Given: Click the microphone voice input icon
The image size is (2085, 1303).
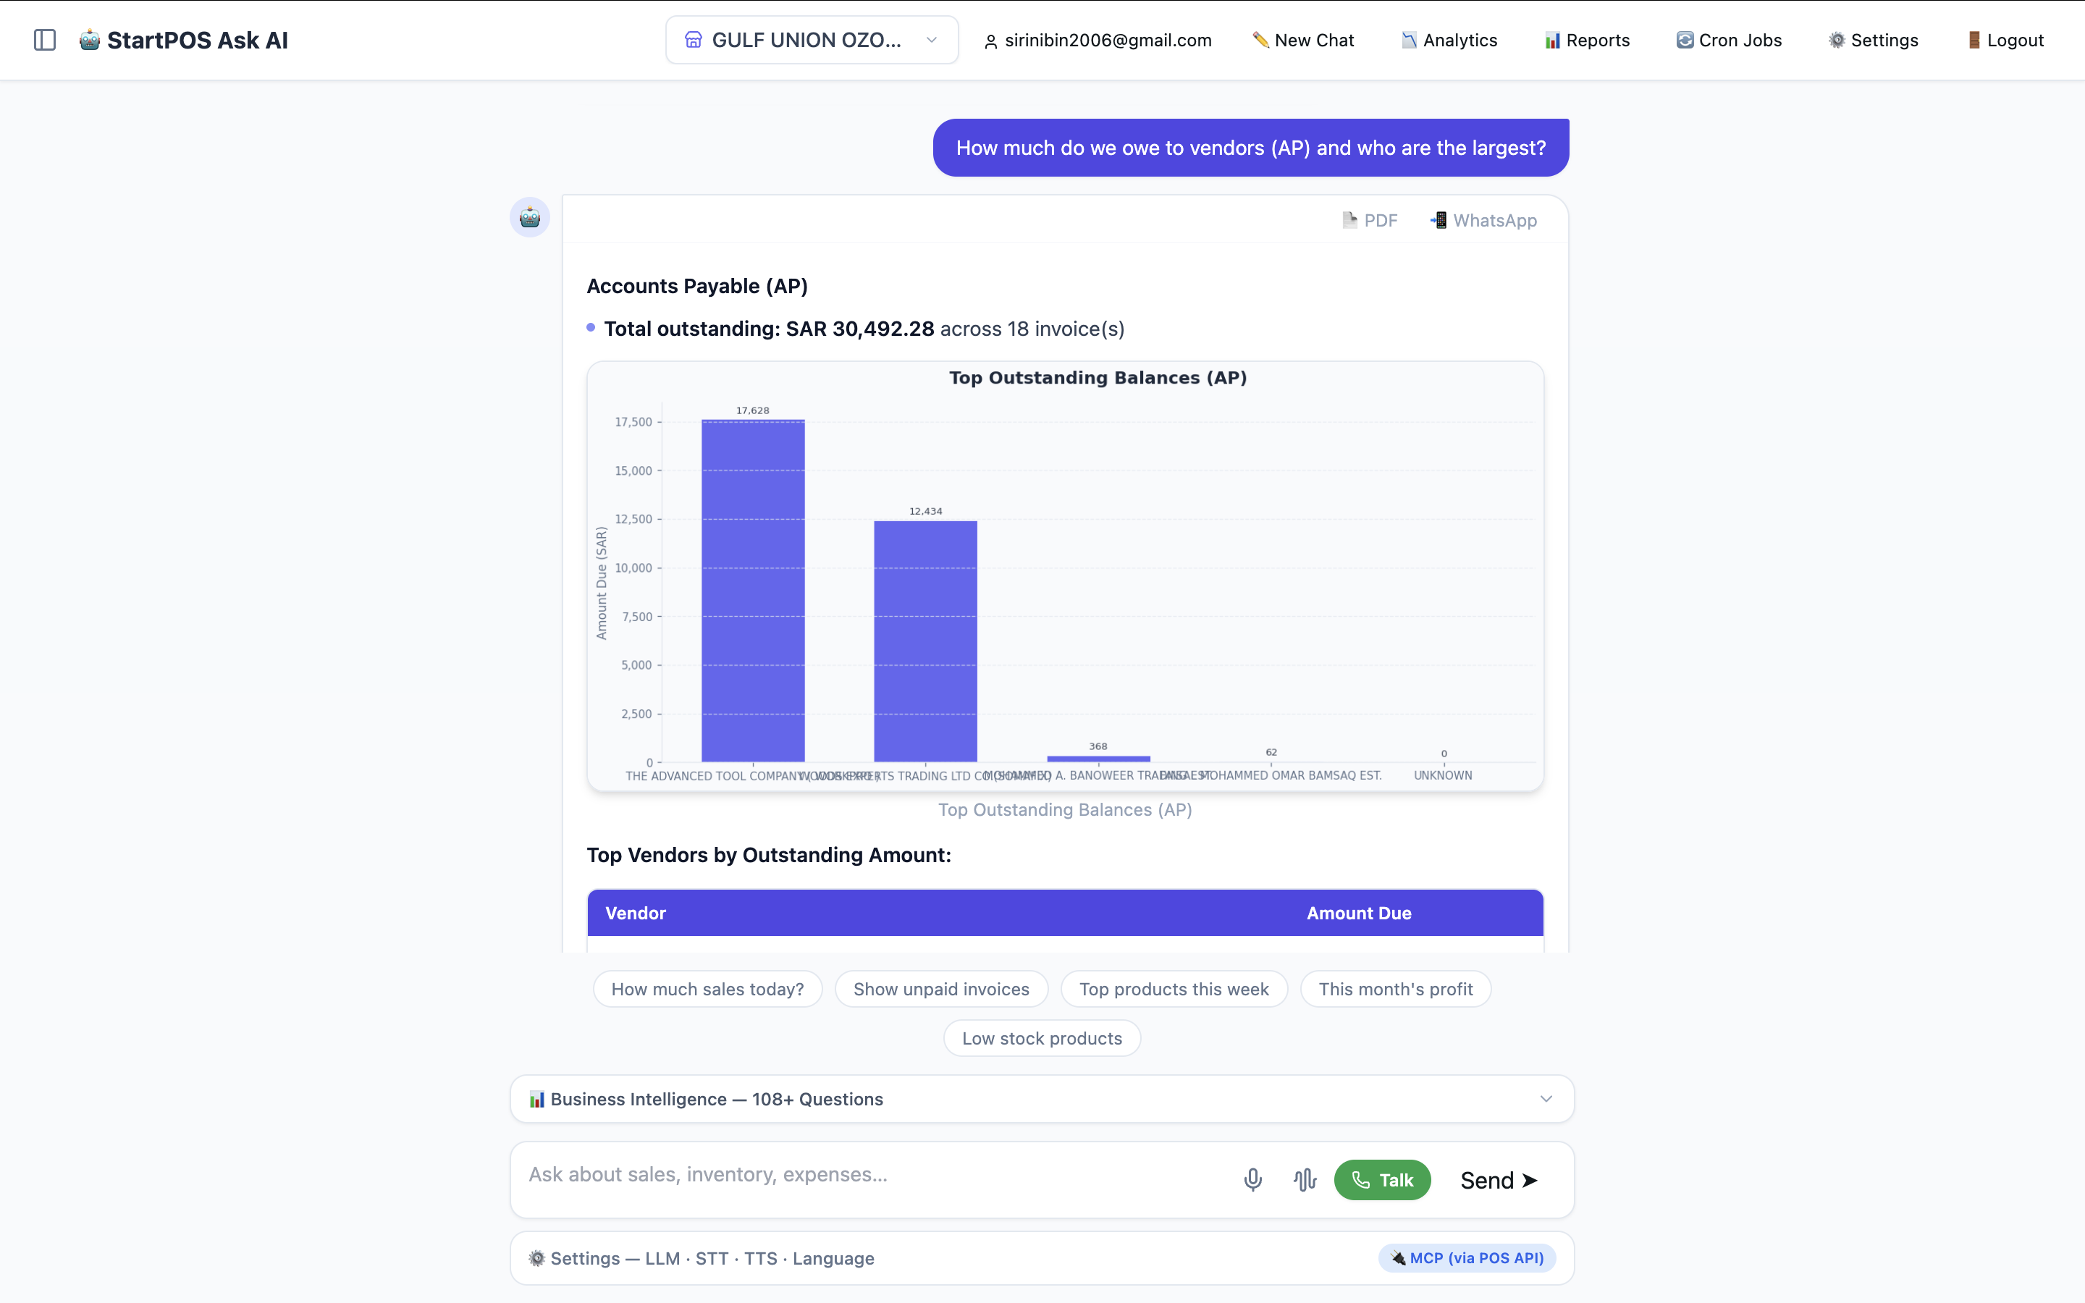Looking at the screenshot, I should click(1252, 1180).
